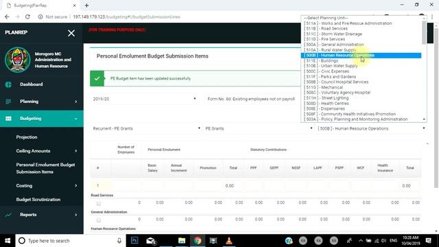The image size is (439, 247).
Task: Click the Not secure site info icon
Action: coord(40,16)
